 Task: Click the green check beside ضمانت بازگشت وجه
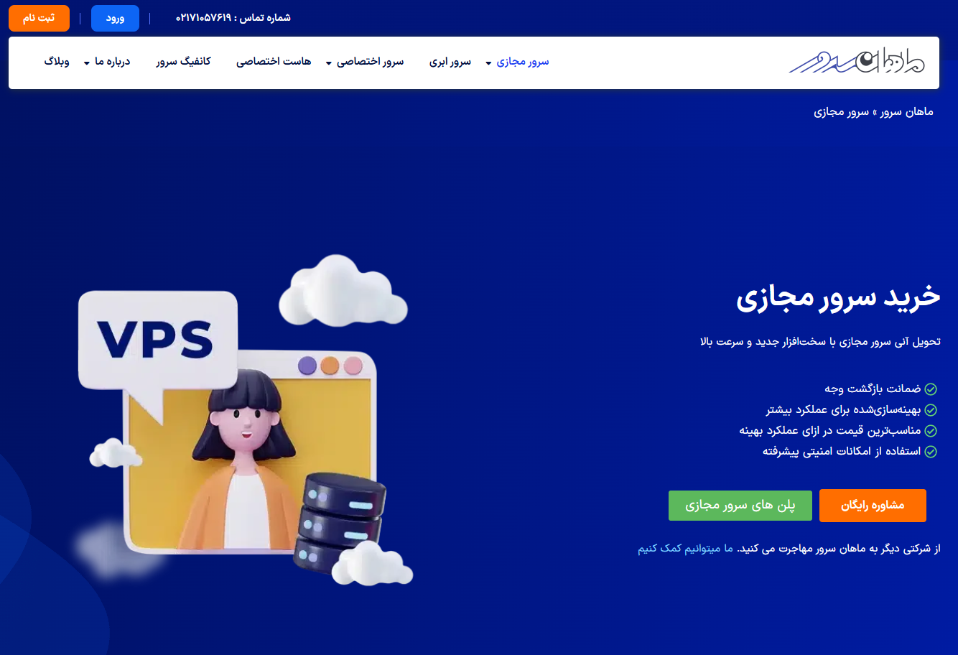tap(931, 389)
